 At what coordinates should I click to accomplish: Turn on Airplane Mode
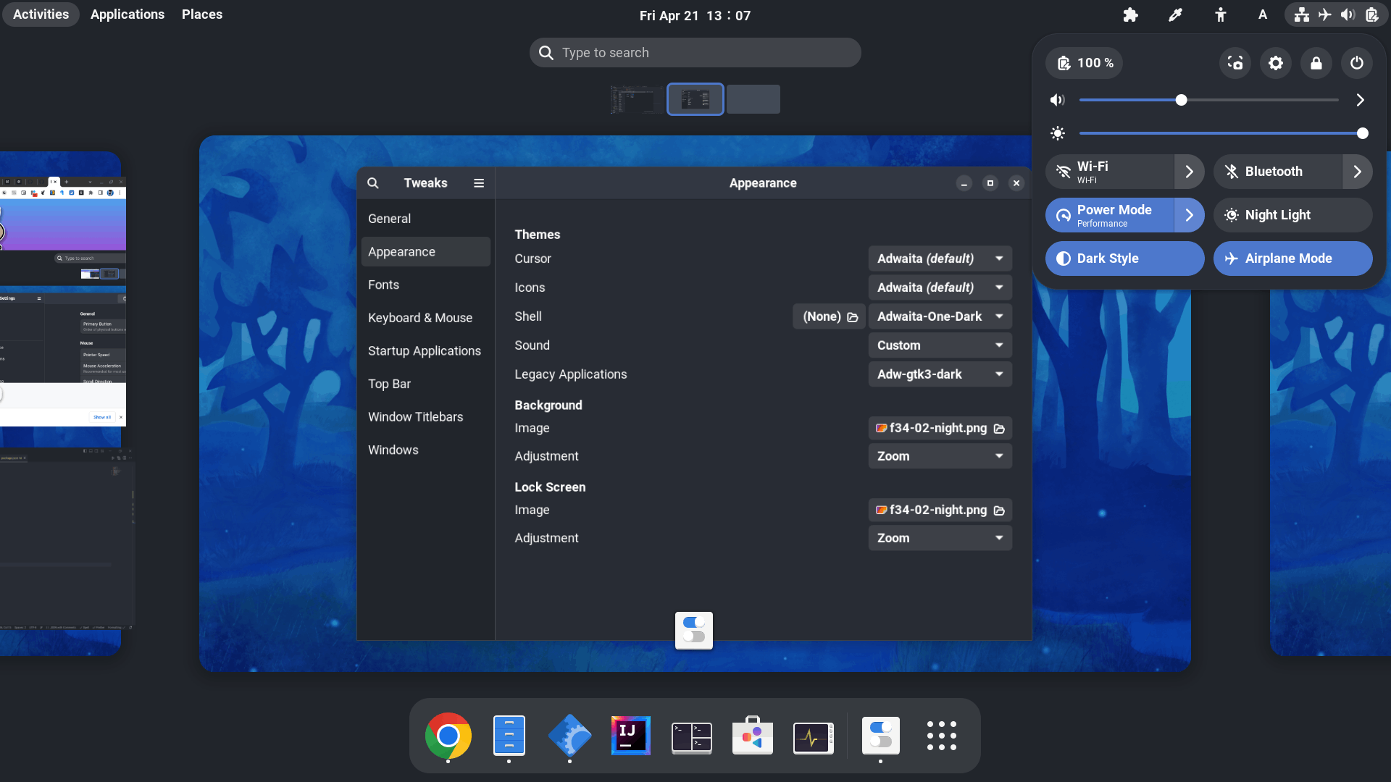tap(1292, 258)
